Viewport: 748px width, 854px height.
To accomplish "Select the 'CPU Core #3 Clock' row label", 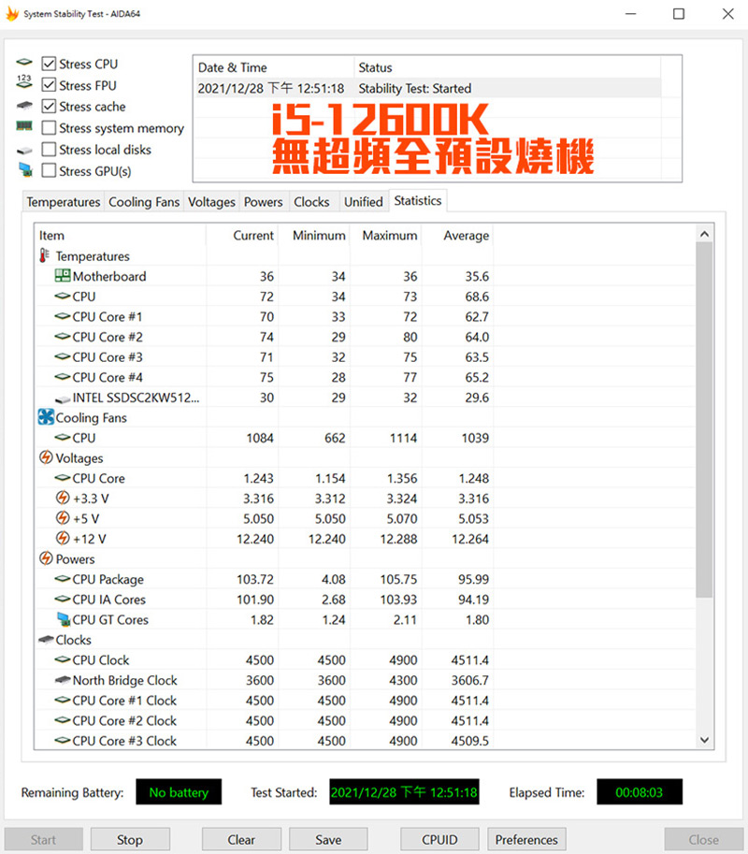I will click(124, 741).
